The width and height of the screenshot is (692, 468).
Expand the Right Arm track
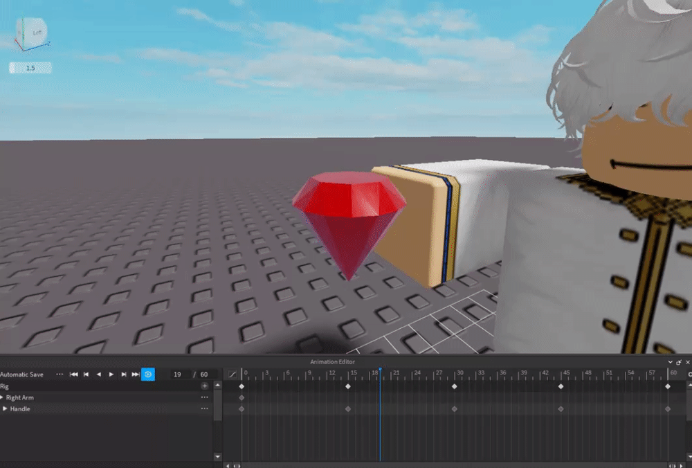tap(2, 397)
